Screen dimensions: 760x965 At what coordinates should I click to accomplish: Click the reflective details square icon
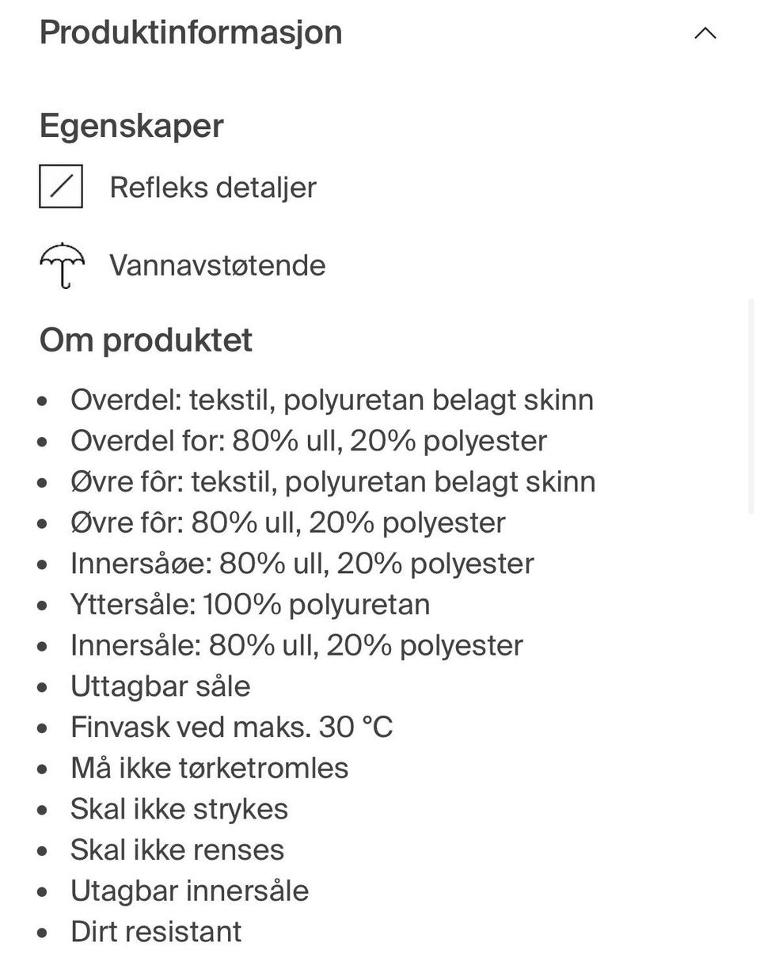61,187
